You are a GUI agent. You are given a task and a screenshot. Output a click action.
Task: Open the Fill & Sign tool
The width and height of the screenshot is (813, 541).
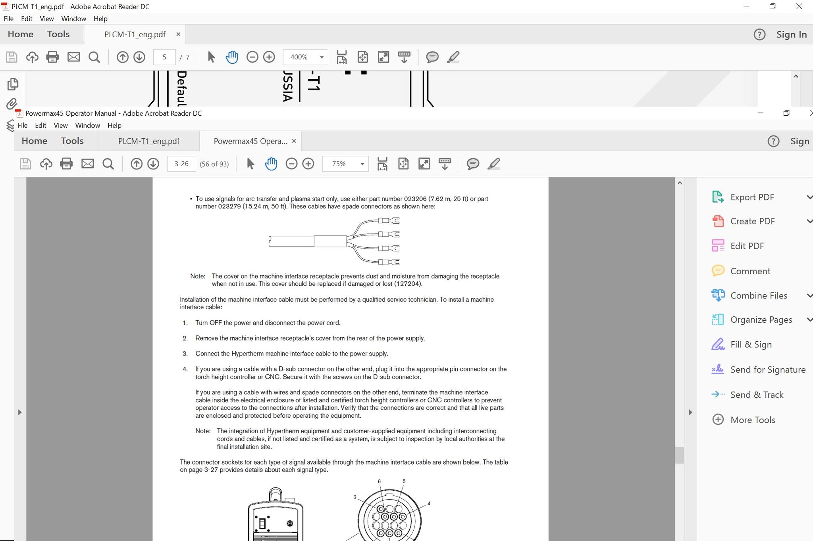[x=750, y=344]
